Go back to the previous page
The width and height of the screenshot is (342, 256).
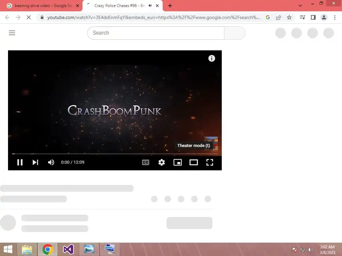pos(7,17)
